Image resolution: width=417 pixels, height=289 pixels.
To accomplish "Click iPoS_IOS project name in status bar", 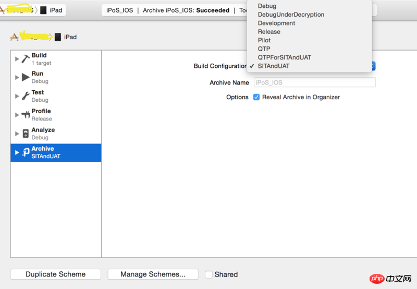I will pyautogui.click(x=120, y=10).
